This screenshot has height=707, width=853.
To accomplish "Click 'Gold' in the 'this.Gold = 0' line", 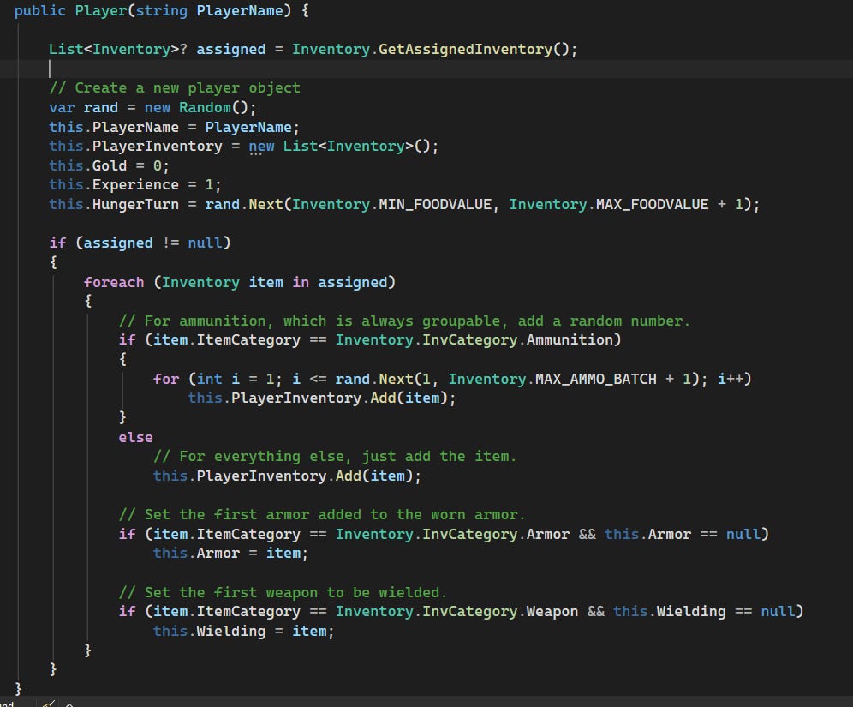I will pyautogui.click(x=110, y=165).
